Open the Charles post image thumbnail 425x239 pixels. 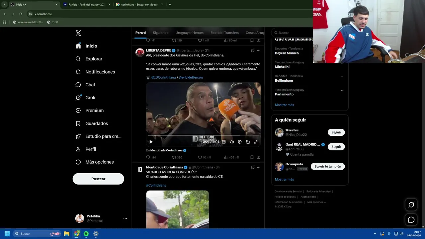(x=177, y=209)
